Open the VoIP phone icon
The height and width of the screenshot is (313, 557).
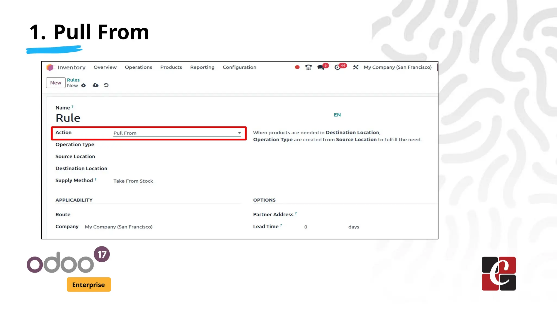[x=308, y=67]
